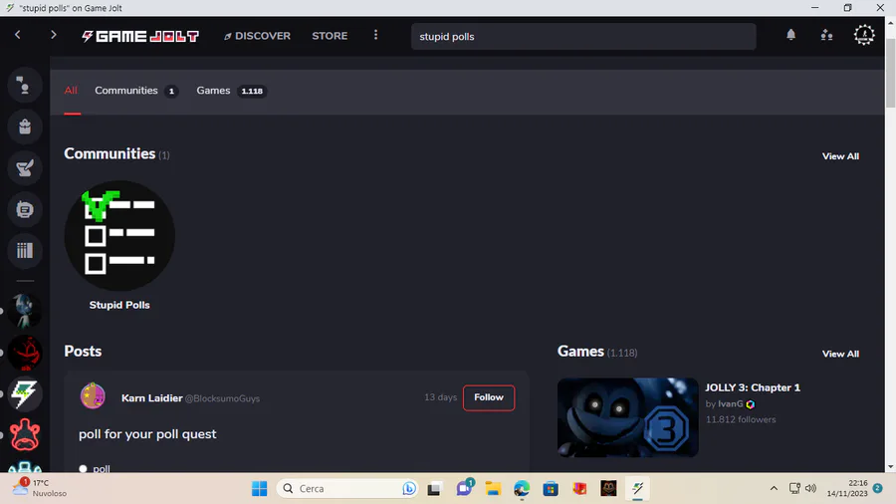Open Task View on the taskbar
Image resolution: width=896 pixels, height=504 pixels.
click(x=434, y=489)
